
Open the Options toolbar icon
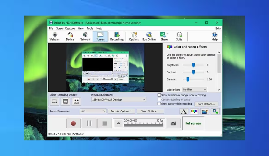pyautogui.click(x=134, y=36)
